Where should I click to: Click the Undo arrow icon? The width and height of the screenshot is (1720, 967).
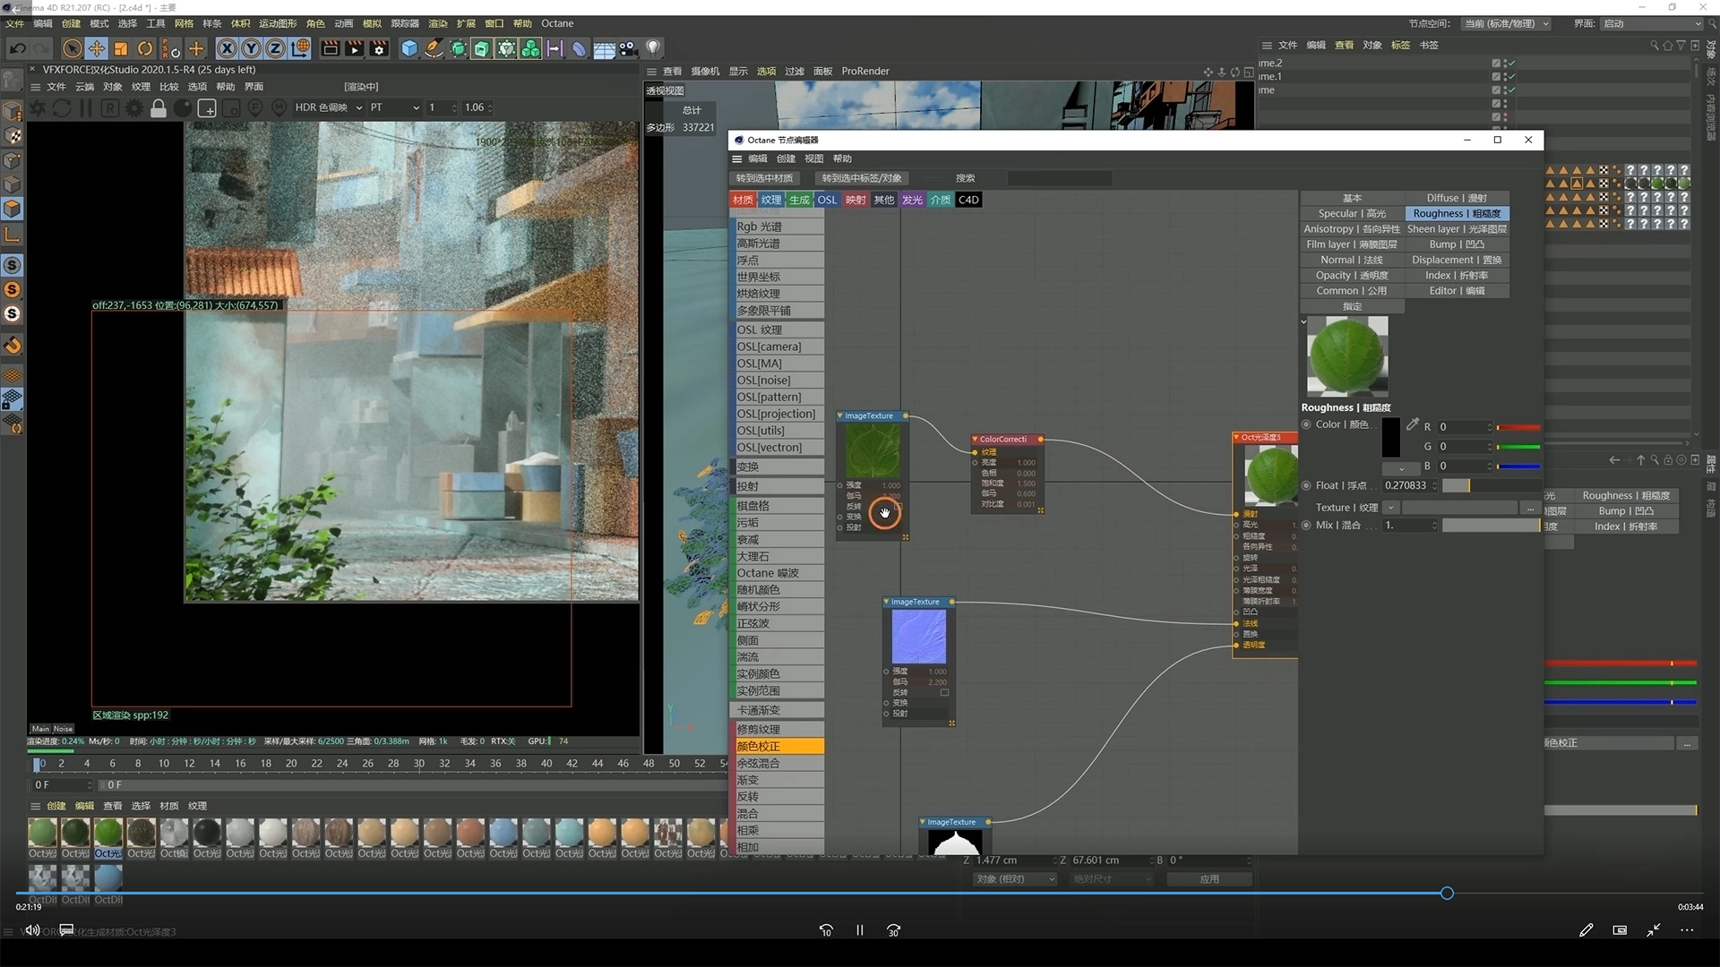click(17, 48)
